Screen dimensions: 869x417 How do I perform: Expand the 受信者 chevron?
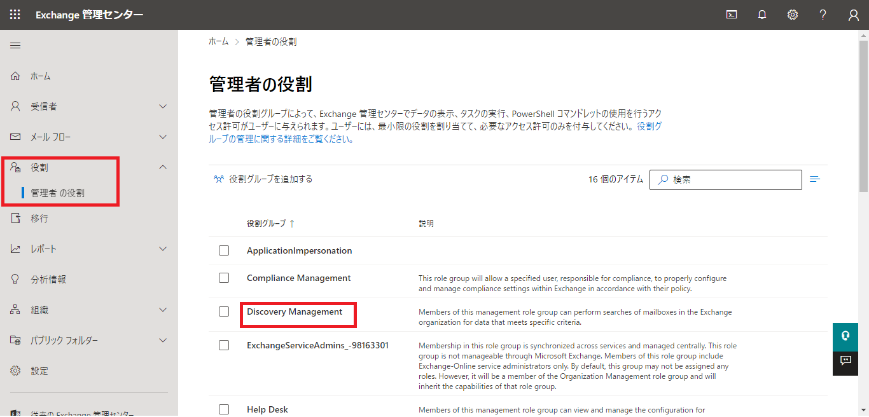pos(163,106)
